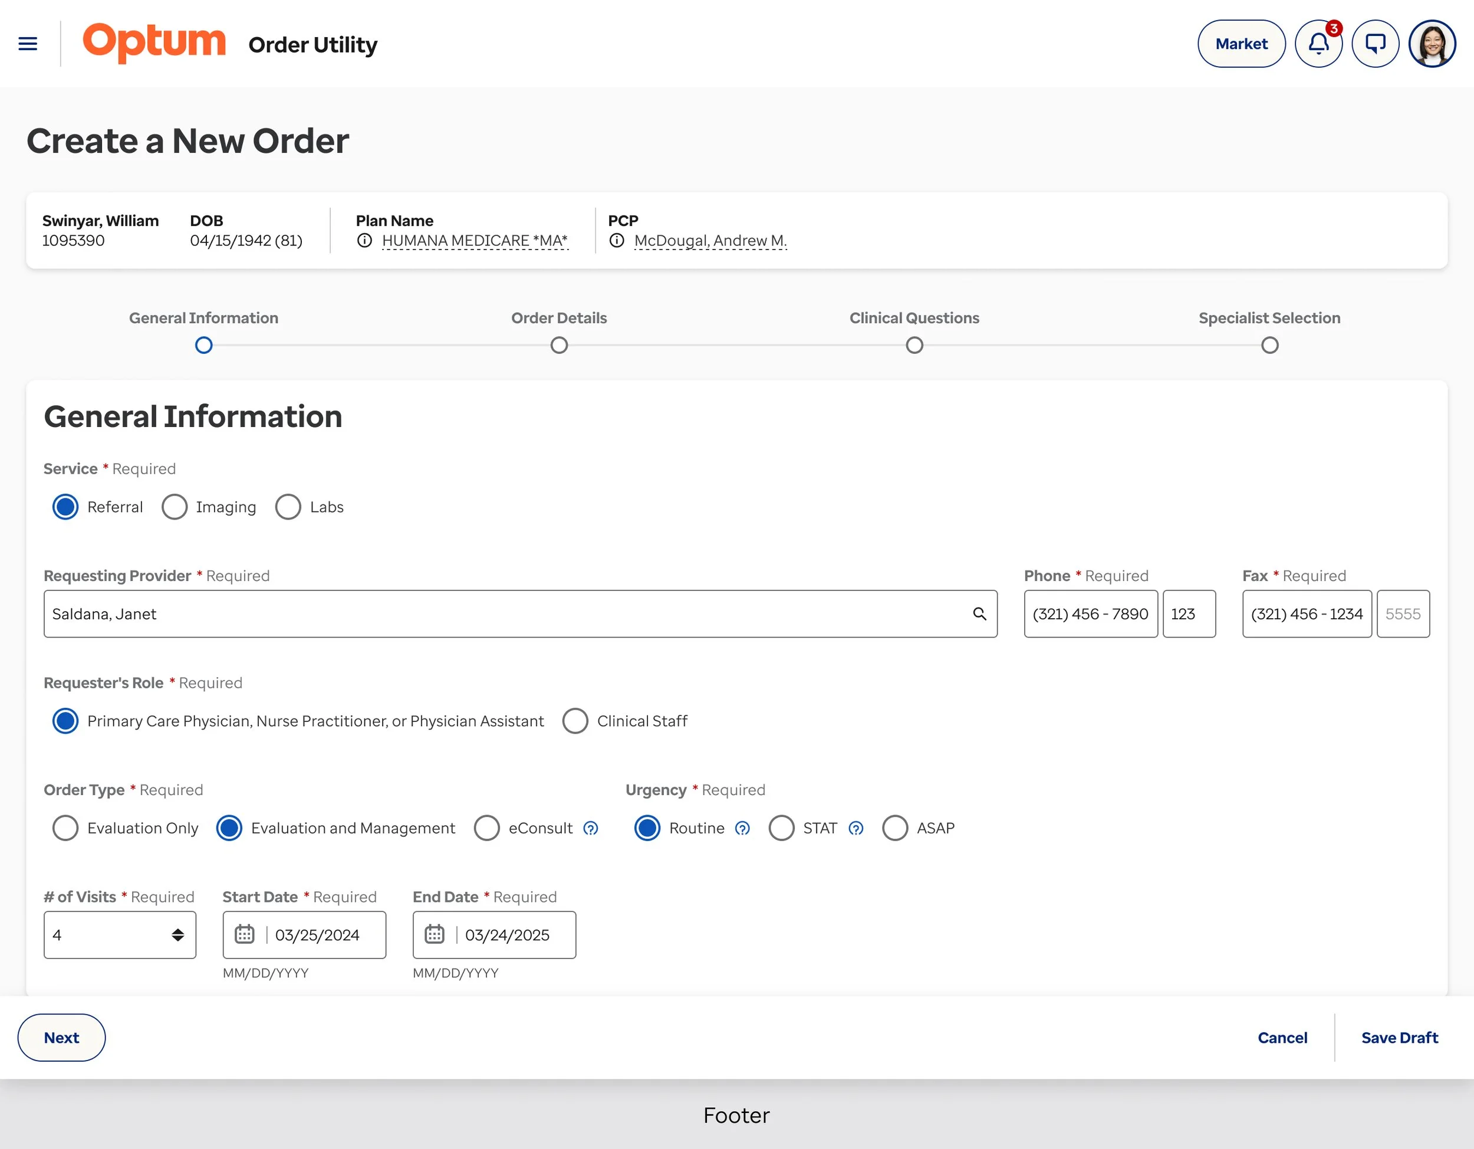This screenshot has height=1149, width=1474.
Task: Open the chat messages panel
Action: [x=1376, y=43]
